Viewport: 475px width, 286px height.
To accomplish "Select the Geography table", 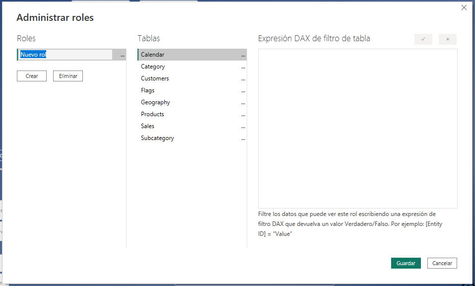I will [x=155, y=102].
